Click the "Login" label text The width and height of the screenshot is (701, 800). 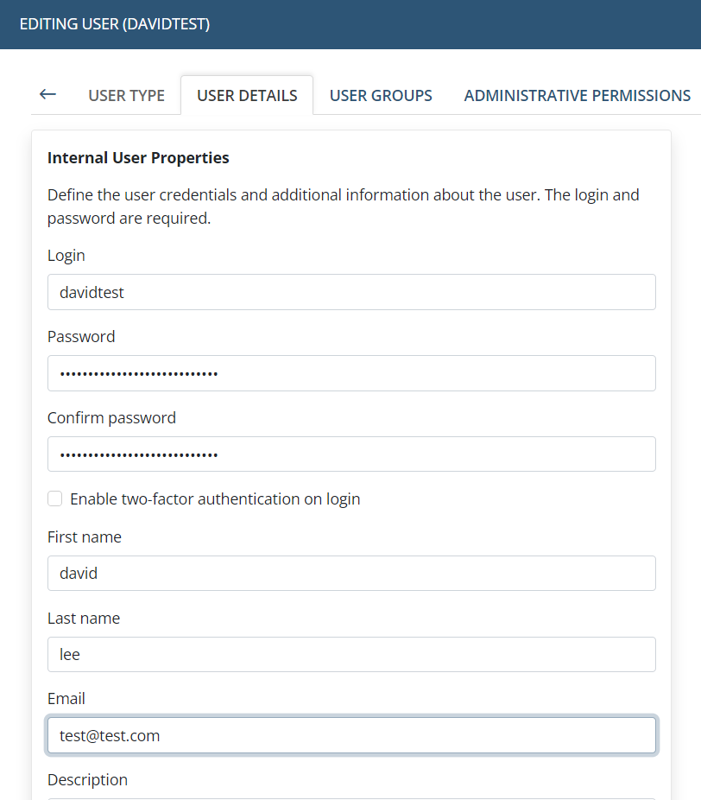(66, 256)
